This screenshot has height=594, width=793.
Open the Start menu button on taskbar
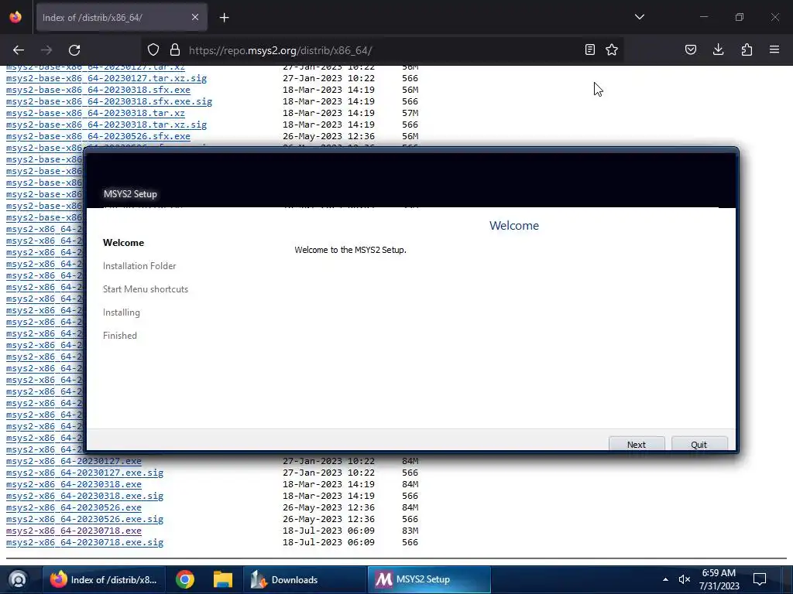pos(18,579)
